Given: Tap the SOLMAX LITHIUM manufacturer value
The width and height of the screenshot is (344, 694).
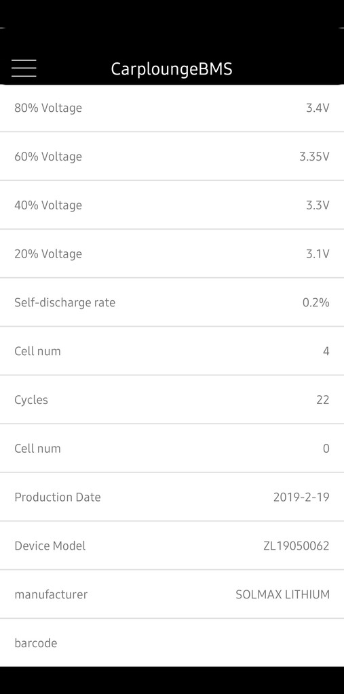Looking at the screenshot, I should point(283,594).
